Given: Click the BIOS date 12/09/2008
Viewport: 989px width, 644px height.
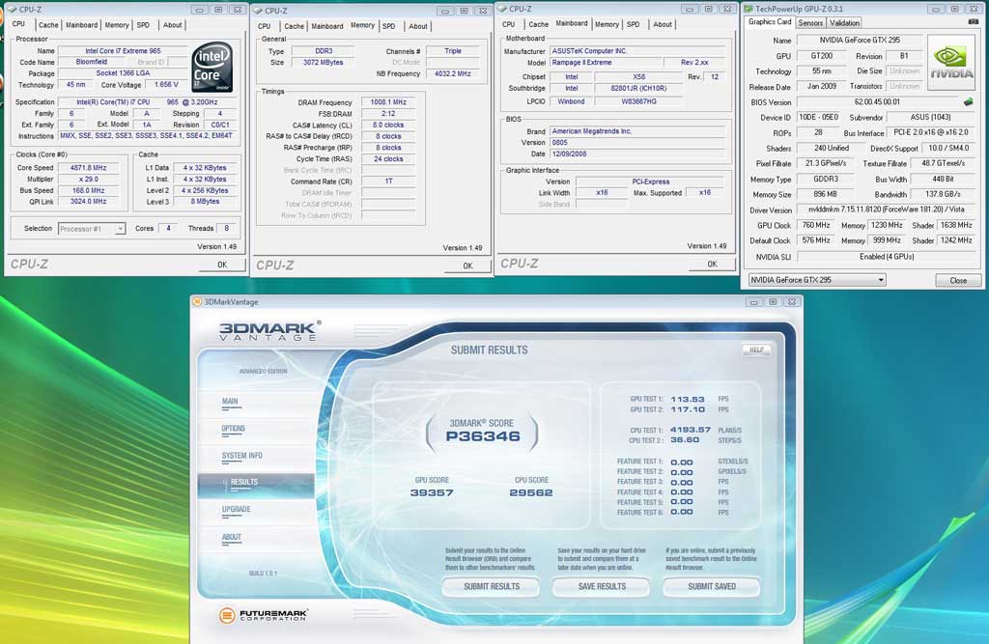Looking at the screenshot, I should pyautogui.click(x=637, y=154).
